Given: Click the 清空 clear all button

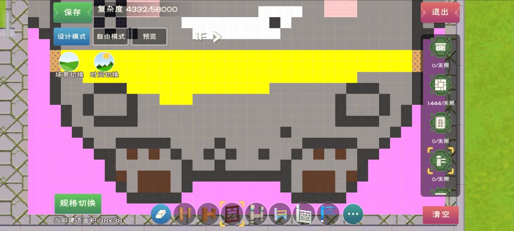Looking at the screenshot, I should pyautogui.click(x=441, y=215).
